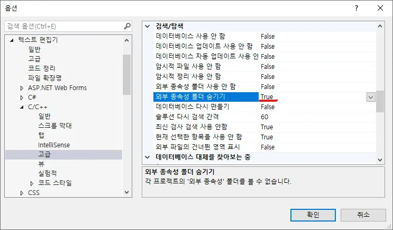This screenshot has width=393, height=230.
Task: Select IntelliSense under C/C++
Action: [x=53, y=145]
